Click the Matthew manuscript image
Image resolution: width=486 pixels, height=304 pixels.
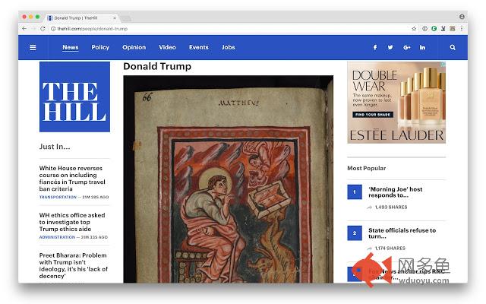(x=229, y=179)
